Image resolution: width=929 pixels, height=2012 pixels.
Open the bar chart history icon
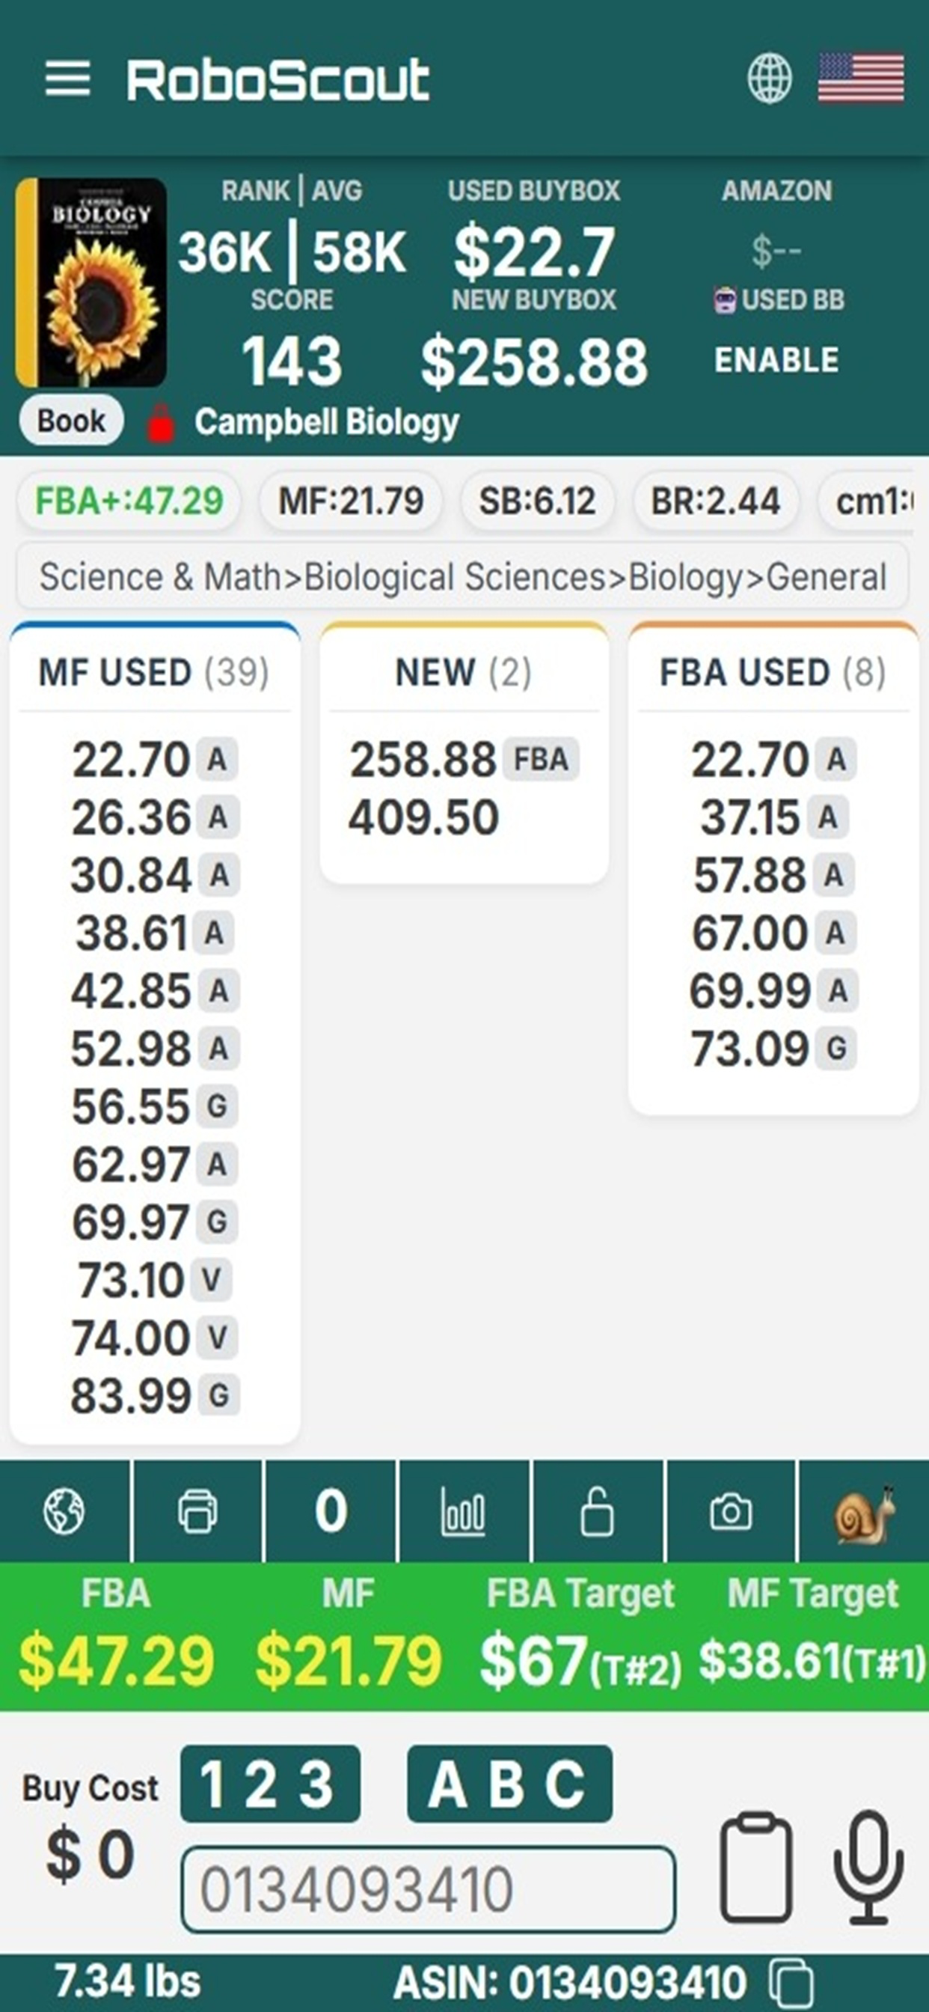[x=464, y=1510]
